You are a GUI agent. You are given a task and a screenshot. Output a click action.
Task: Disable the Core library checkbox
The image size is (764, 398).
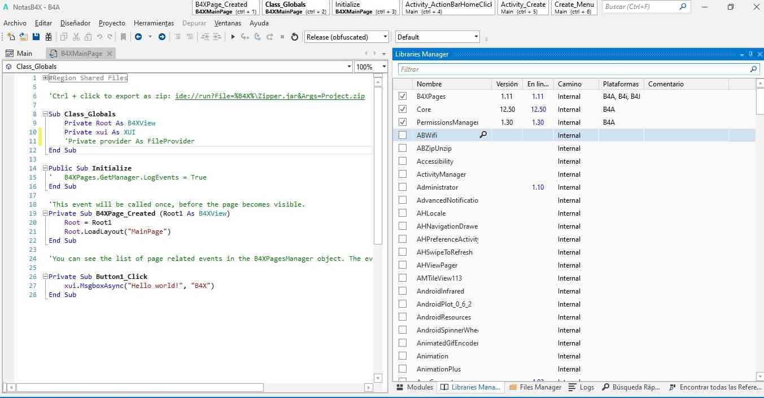(x=403, y=109)
